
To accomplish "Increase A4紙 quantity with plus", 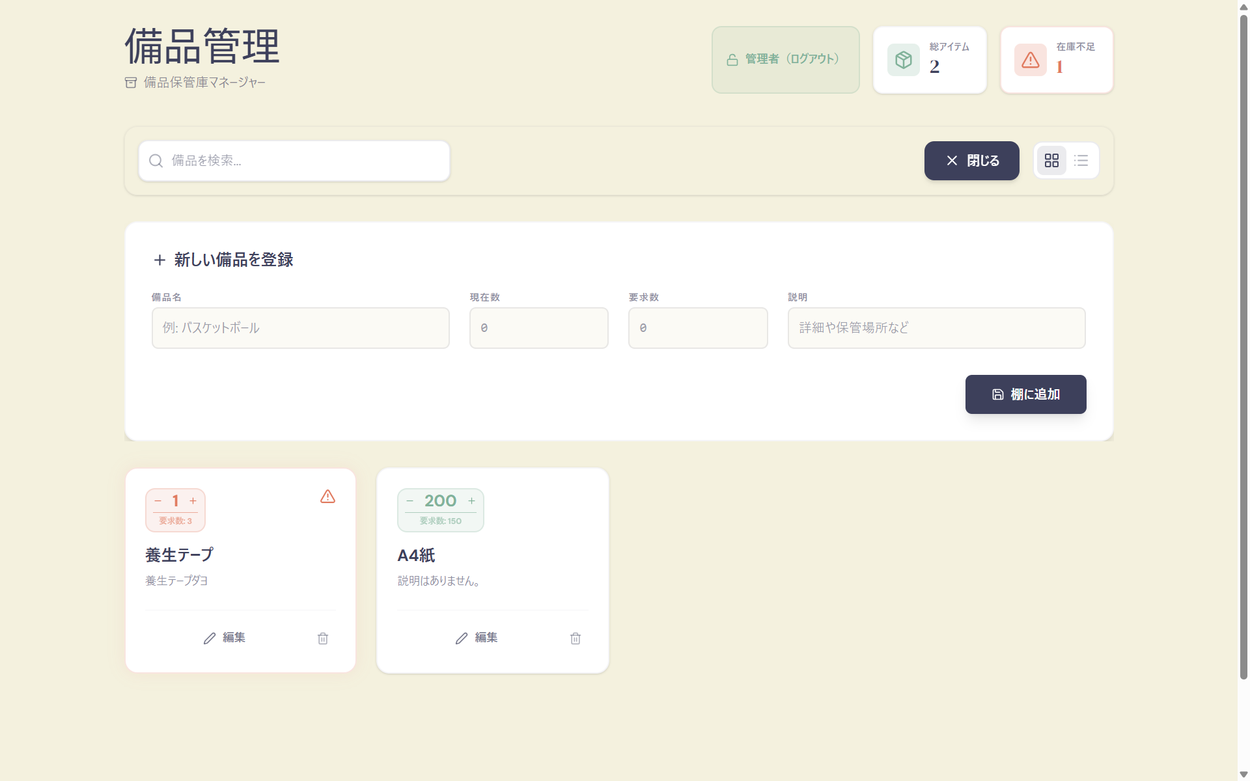I will [472, 501].
